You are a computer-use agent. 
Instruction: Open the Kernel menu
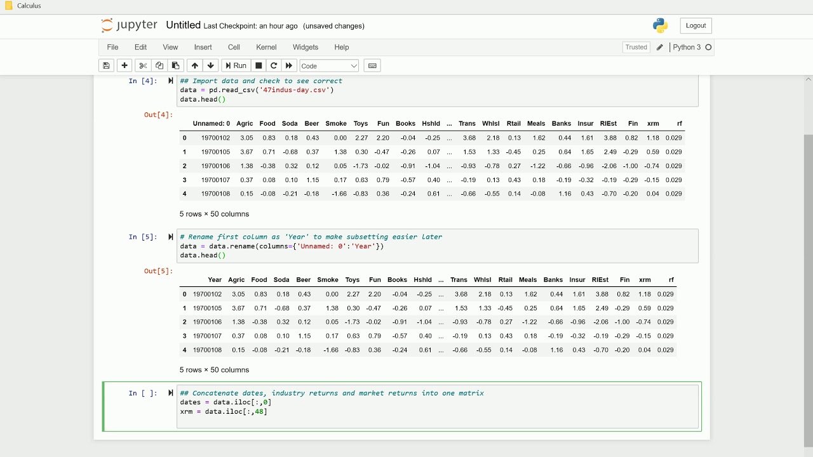267,47
